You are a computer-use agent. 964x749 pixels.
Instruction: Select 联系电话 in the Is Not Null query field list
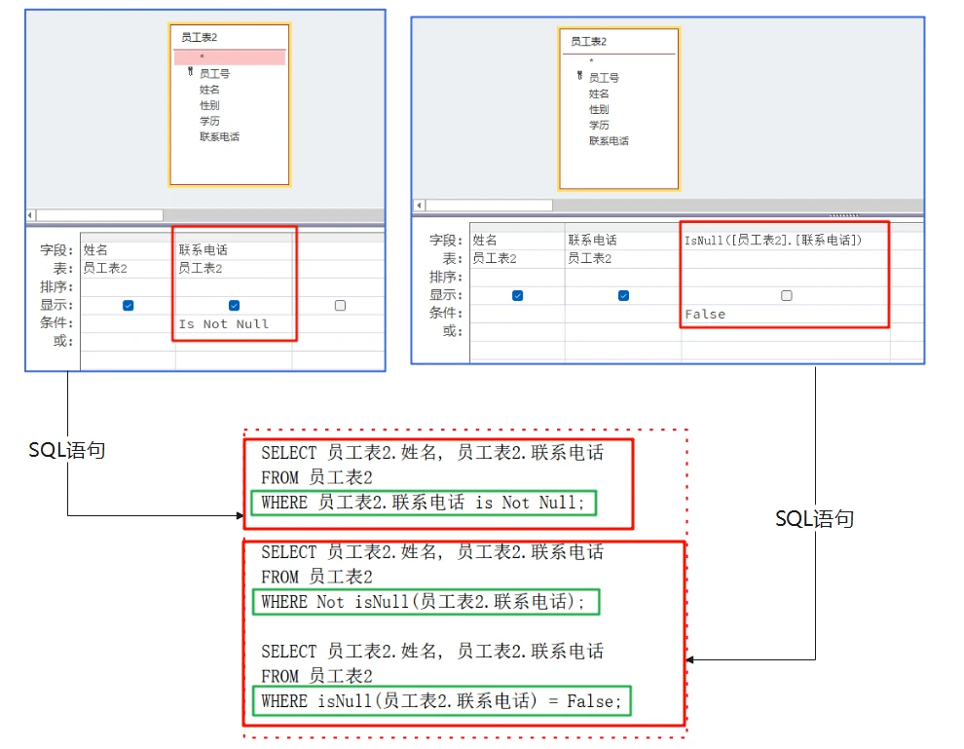(219, 136)
